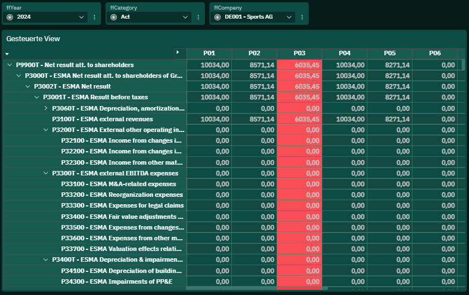The width and height of the screenshot is (469, 295).
Task: Open ffYear three-dot options menu
Action: tap(94, 17)
